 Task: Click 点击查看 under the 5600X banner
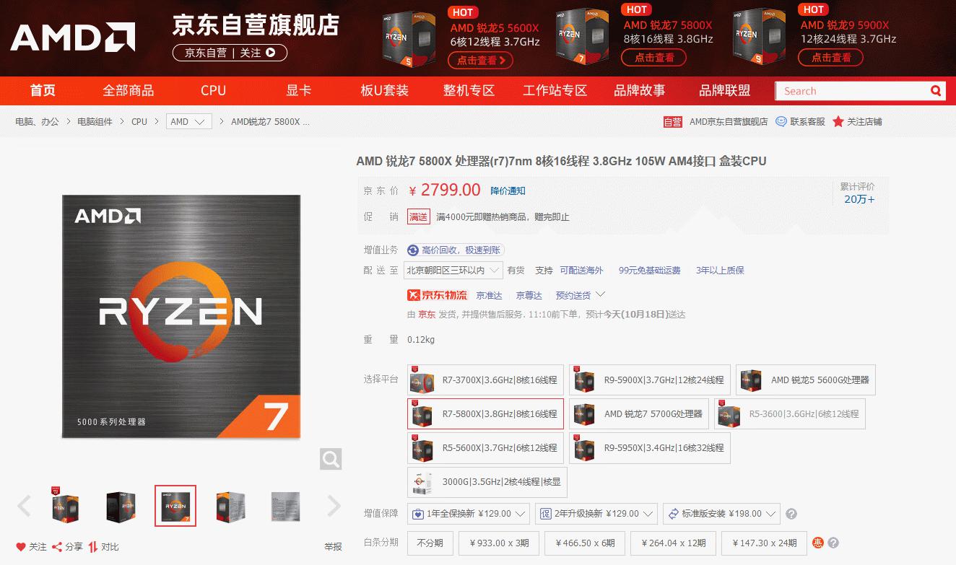point(481,60)
